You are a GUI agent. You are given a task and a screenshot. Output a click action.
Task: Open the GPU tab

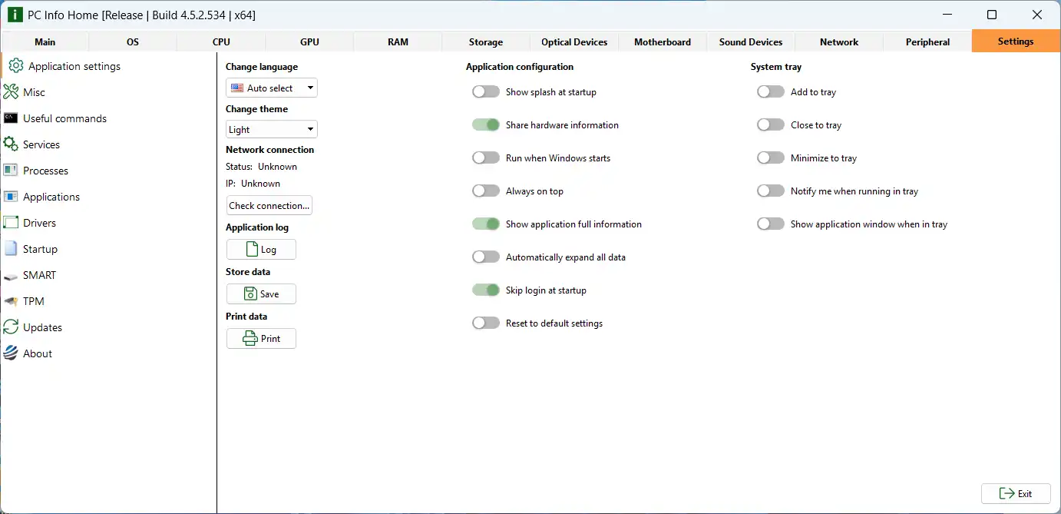[309, 42]
